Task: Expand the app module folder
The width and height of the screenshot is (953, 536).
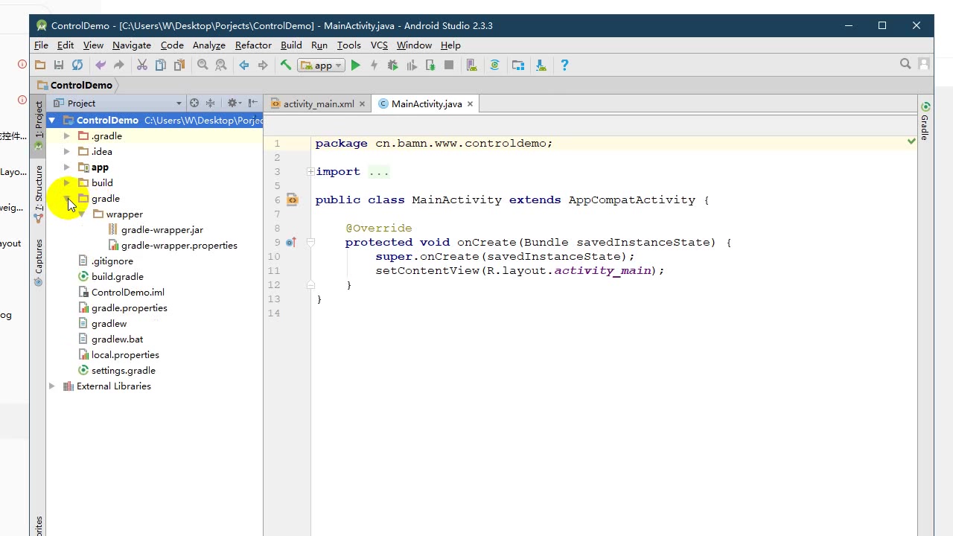Action: [x=67, y=167]
